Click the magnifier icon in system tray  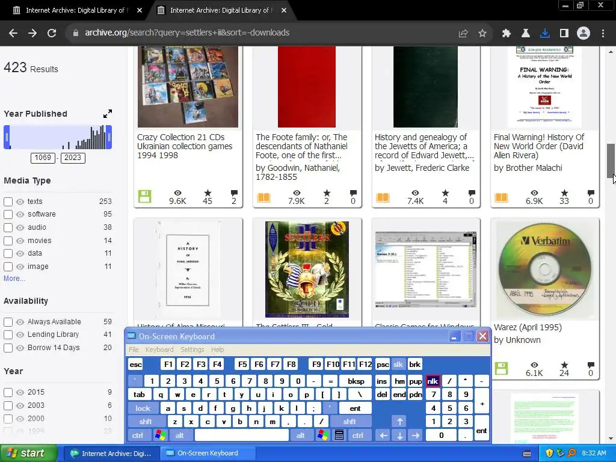[571, 454]
